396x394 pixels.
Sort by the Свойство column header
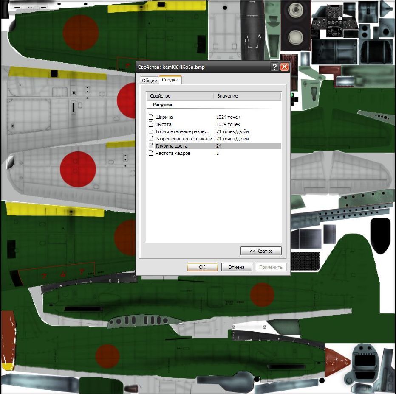tap(180, 96)
